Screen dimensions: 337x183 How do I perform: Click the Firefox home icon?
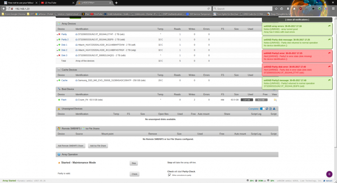[294, 9]
